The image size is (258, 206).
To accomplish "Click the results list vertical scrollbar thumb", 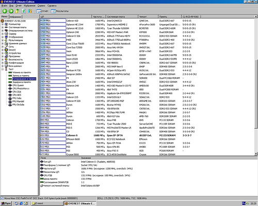I will click(256, 94).
